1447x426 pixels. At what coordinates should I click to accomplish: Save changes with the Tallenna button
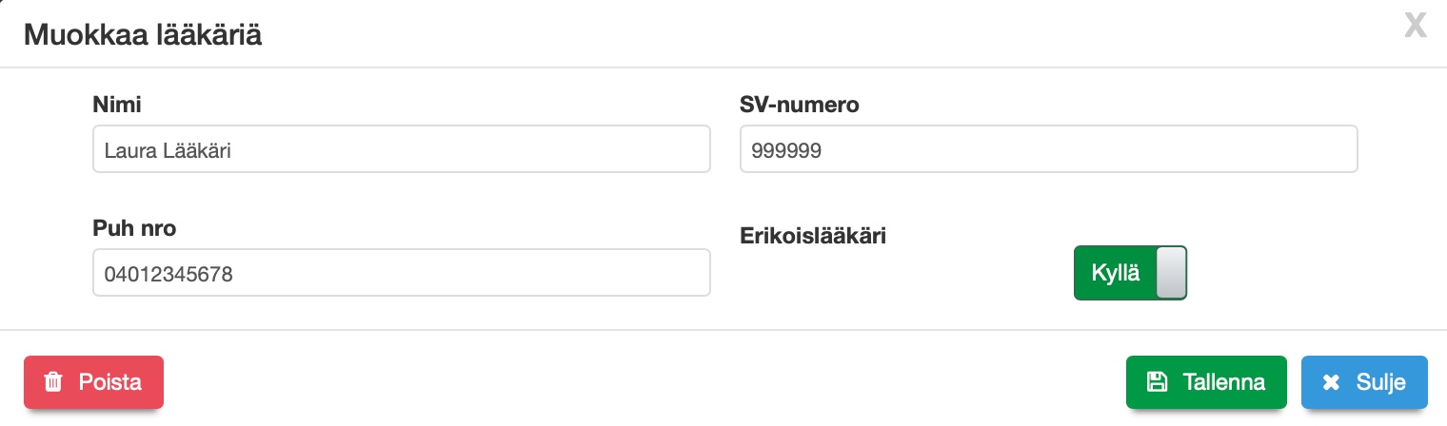click(1206, 382)
